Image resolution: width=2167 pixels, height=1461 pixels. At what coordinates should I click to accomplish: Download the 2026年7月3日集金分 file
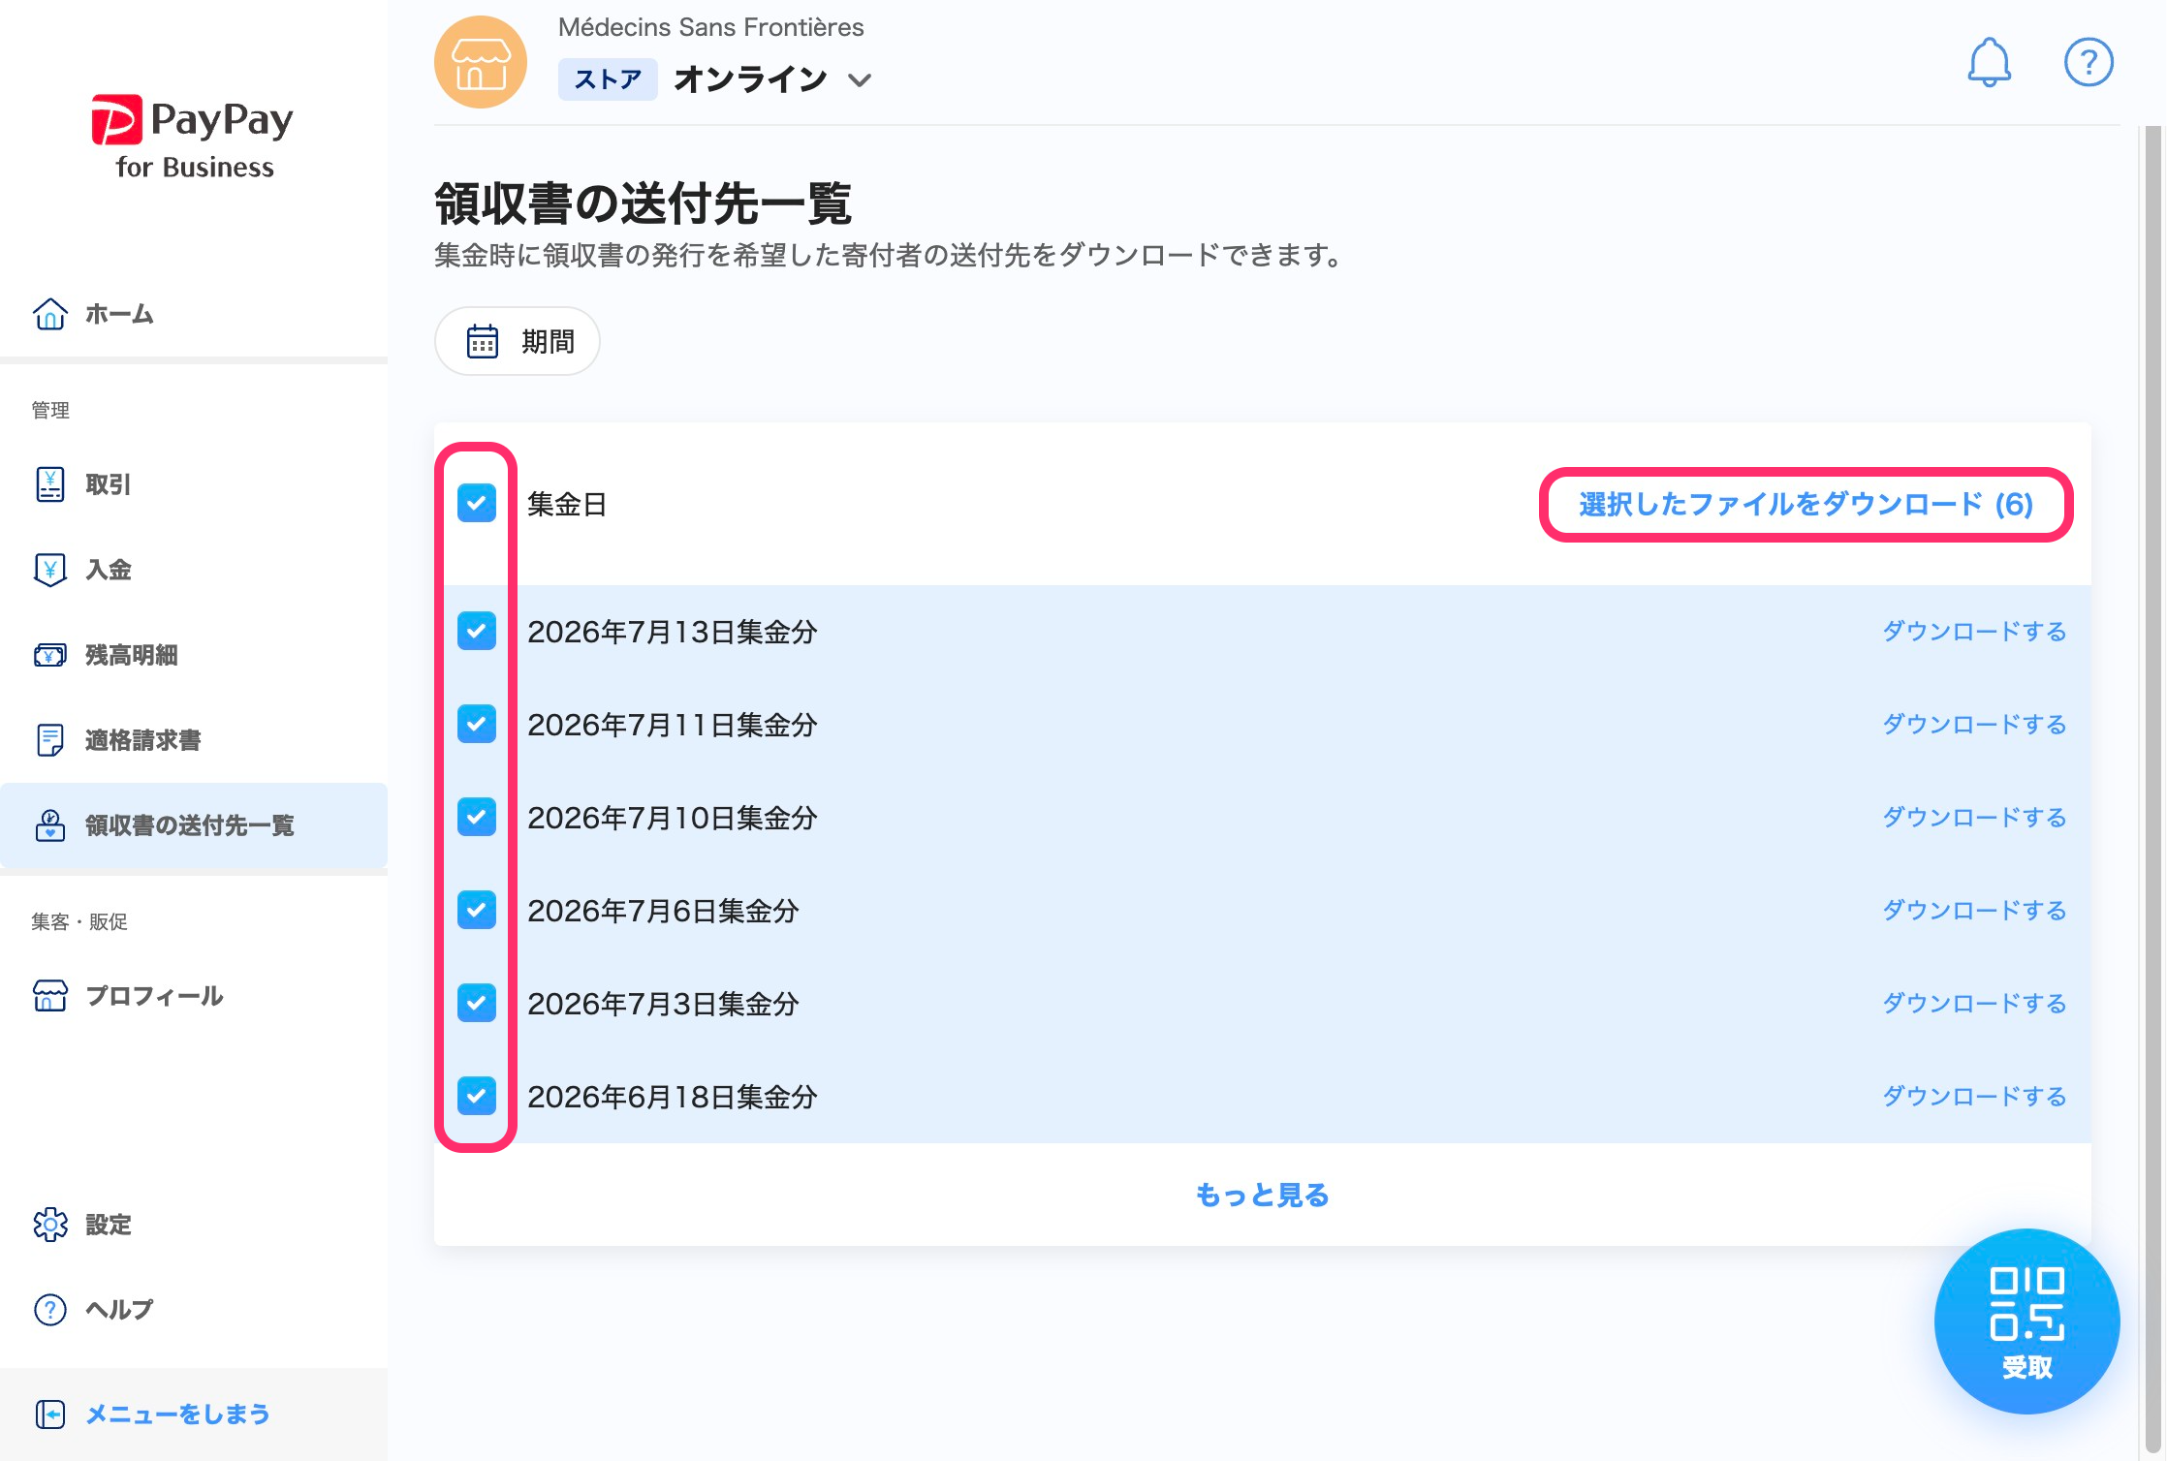point(1974,1004)
